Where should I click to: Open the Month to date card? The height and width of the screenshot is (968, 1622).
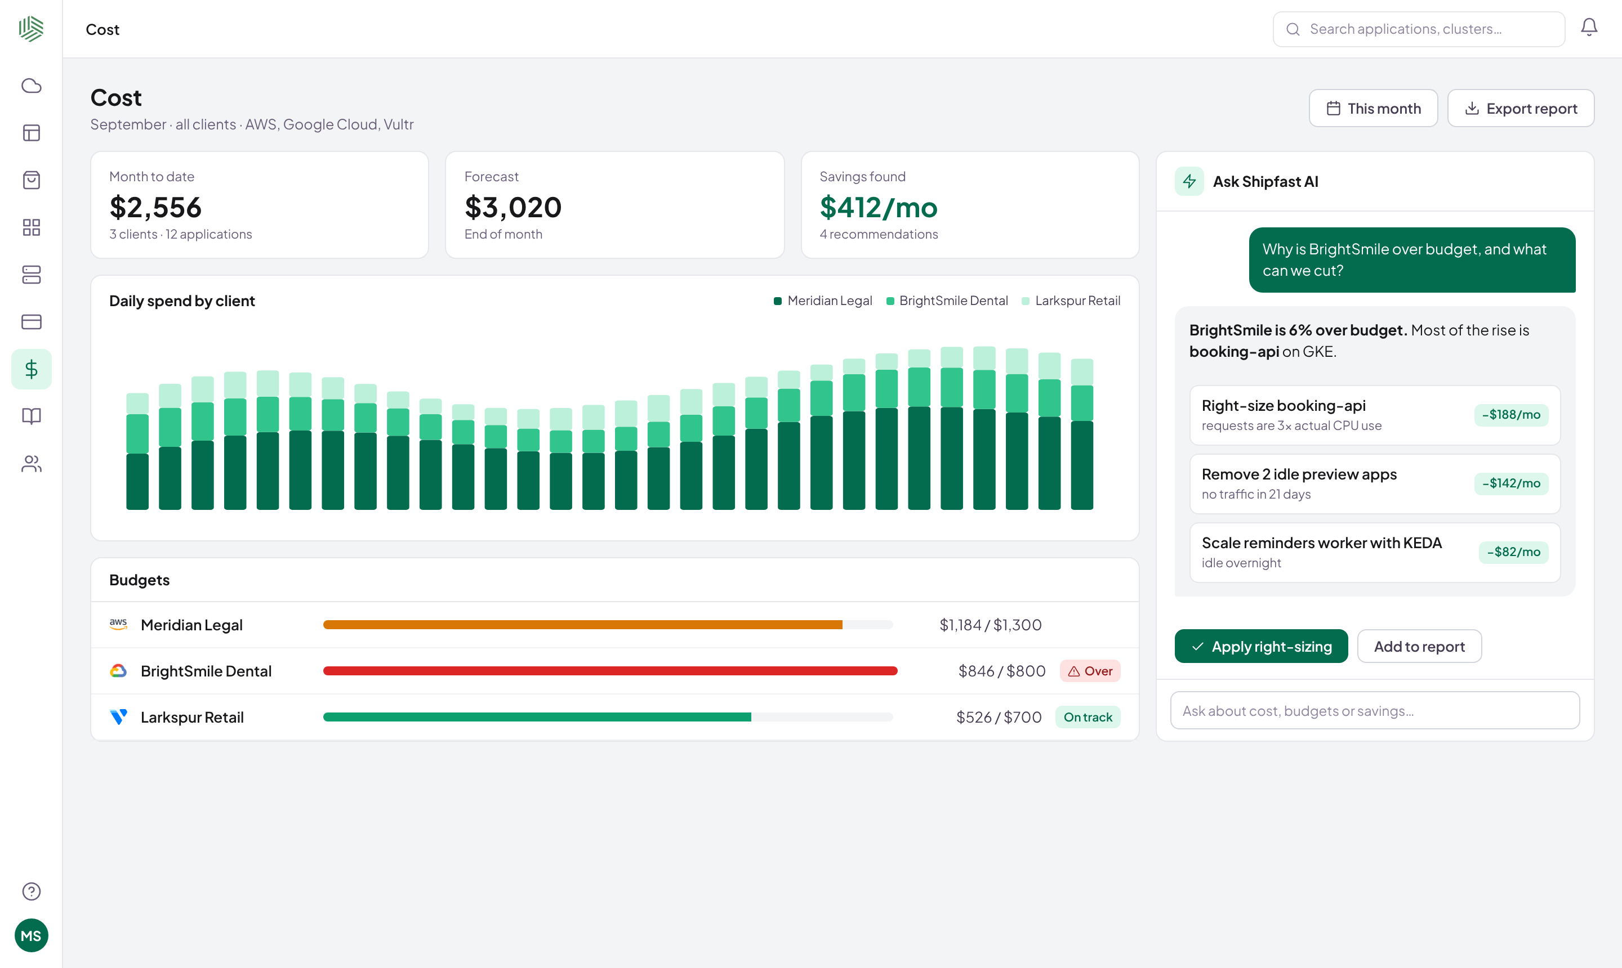click(260, 205)
